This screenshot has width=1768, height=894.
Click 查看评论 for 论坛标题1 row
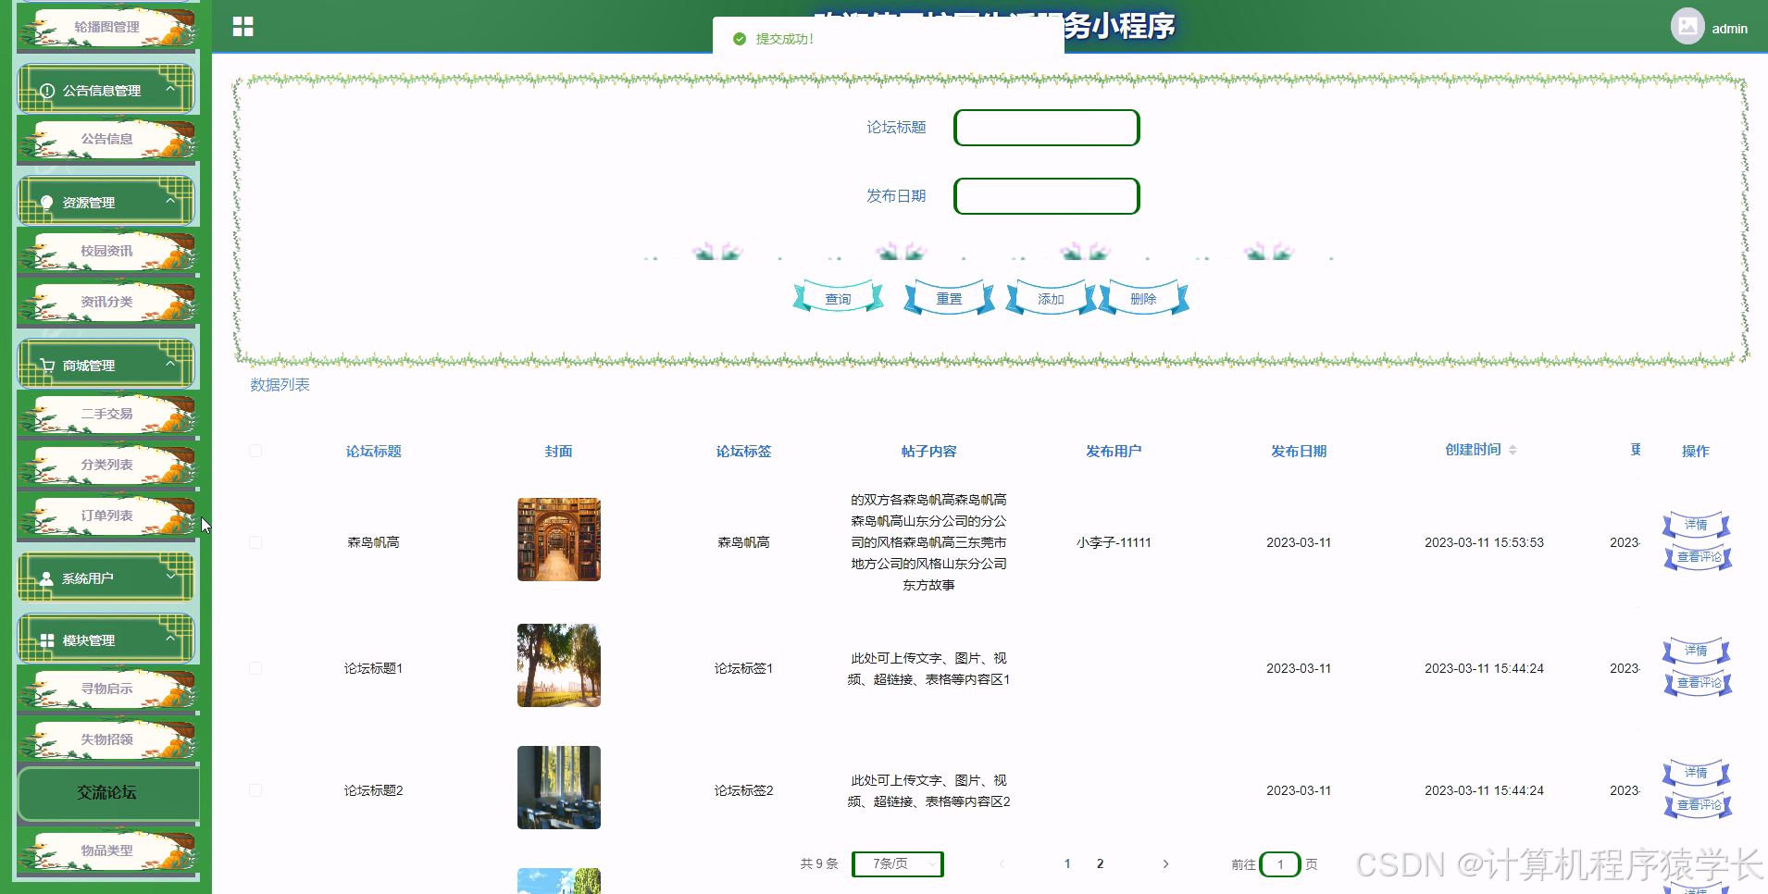tap(1698, 683)
